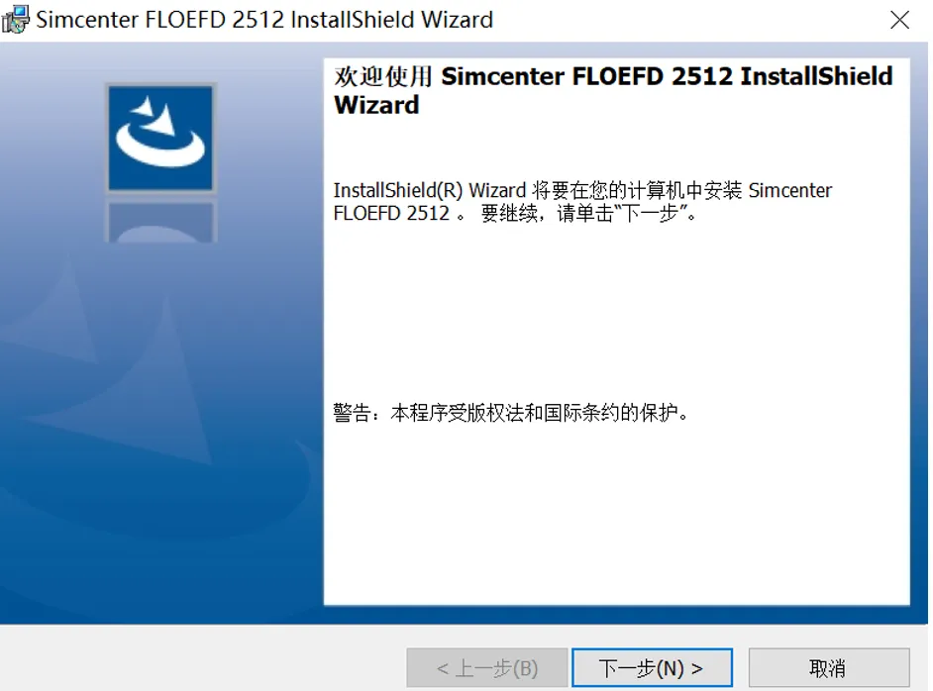Click the white swoosh ring in the logo
Screen dimensions: 933x691
pyautogui.click(x=160, y=148)
